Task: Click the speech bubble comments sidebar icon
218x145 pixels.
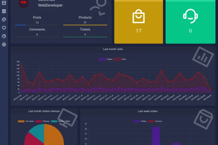Action: (4, 28)
